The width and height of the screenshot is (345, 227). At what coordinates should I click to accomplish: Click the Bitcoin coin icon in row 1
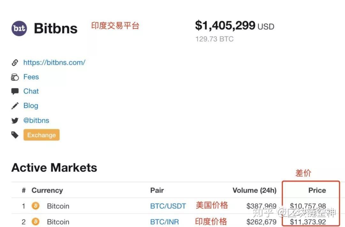[35, 206]
